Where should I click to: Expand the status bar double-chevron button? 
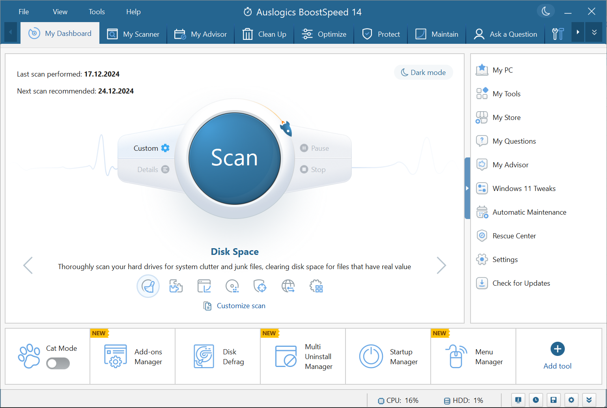point(589,400)
